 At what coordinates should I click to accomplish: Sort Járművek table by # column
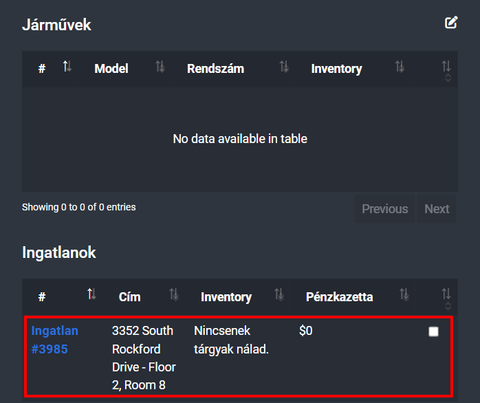[x=50, y=69]
